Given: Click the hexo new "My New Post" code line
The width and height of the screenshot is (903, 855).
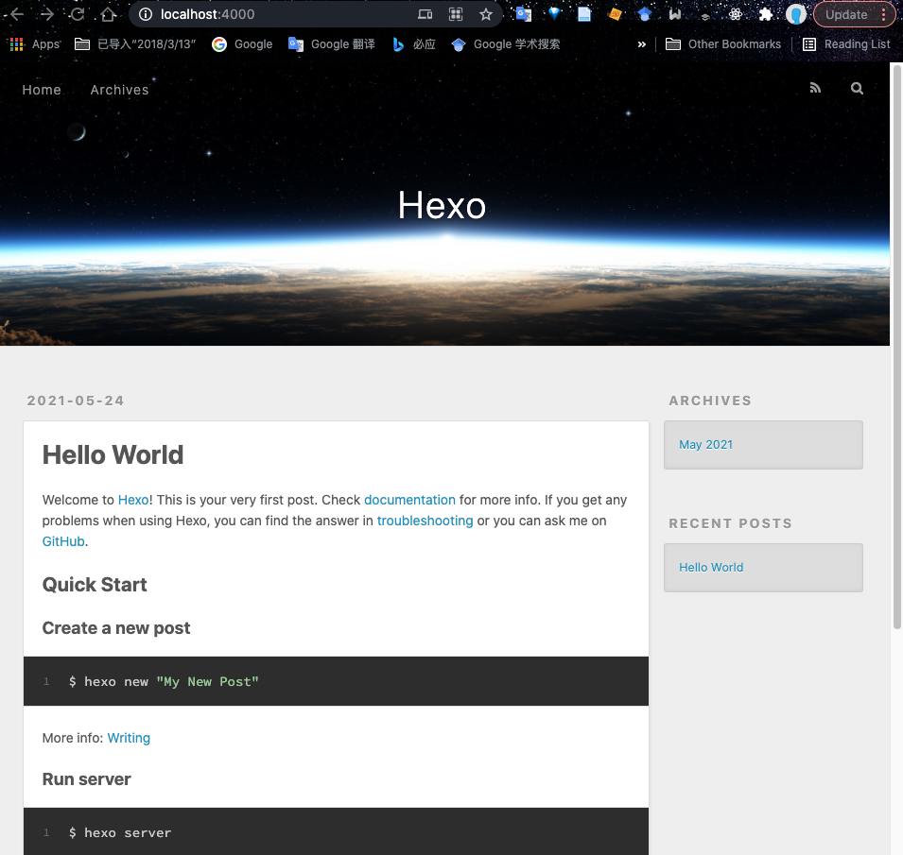Looking at the screenshot, I should pyautogui.click(x=164, y=682).
